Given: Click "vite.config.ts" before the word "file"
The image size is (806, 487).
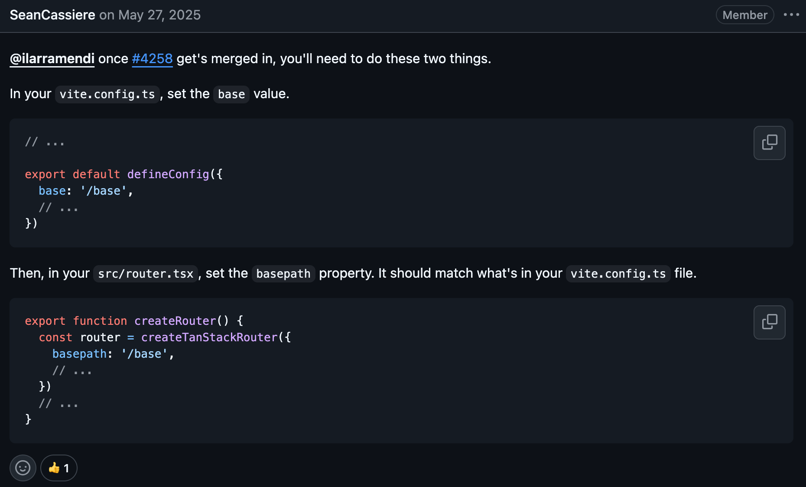Looking at the screenshot, I should pos(618,274).
